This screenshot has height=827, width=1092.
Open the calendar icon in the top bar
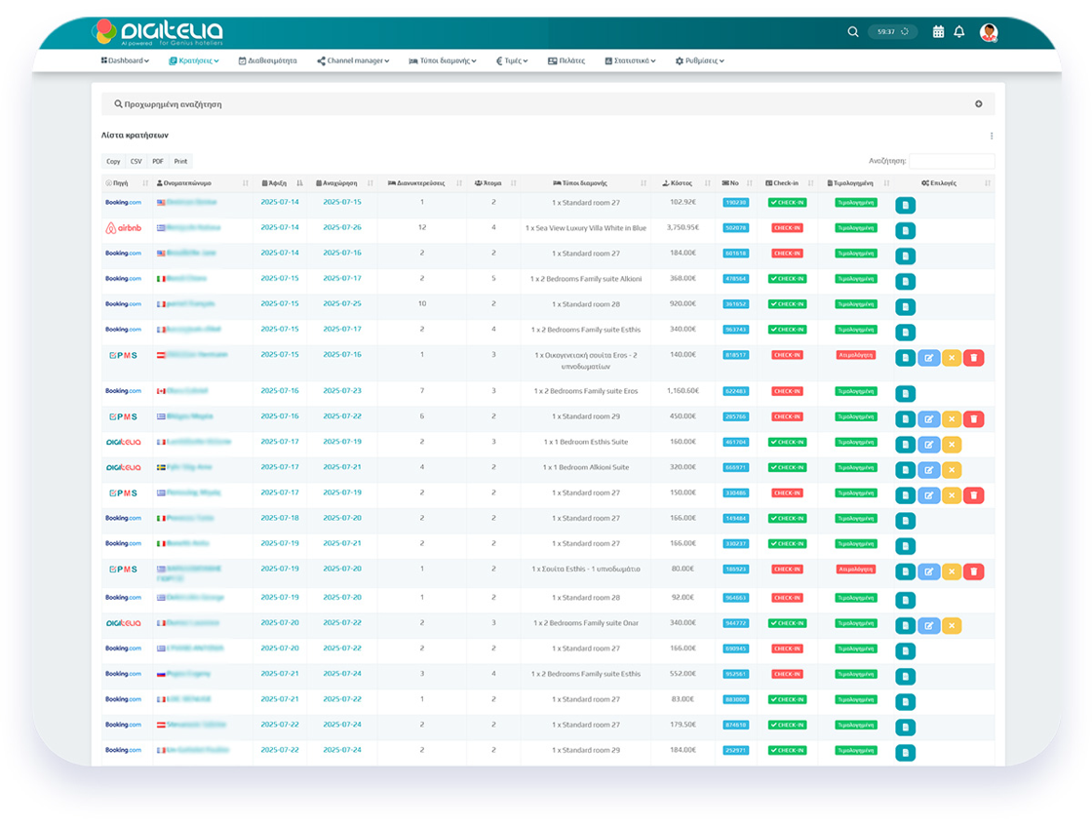tap(938, 32)
